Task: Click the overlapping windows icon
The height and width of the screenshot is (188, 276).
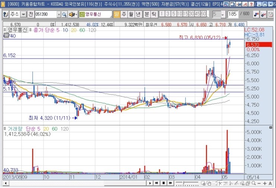Action: click(209, 183)
